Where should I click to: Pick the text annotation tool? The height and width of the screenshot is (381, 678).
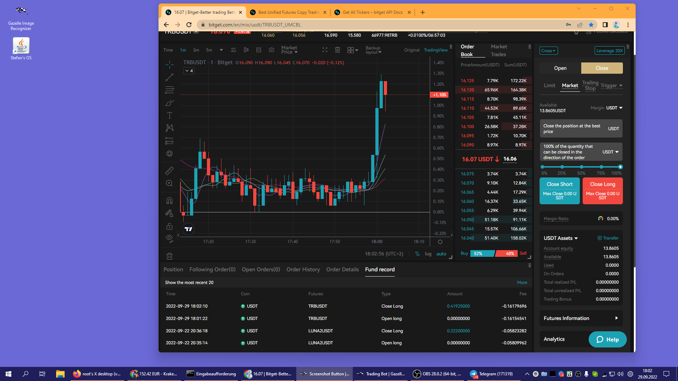click(169, 115)
